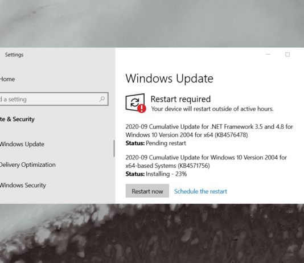The height and width of the screenshot is (263, 304).
Task: Click the restart required update icon
Action: point(135,103)
